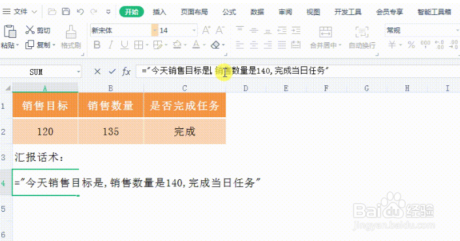Image resolution: width=460 pixels, height=241 pixels.
Task: Click the 合并居中 merge-cells icon
Action: click(x=326, y=32)
